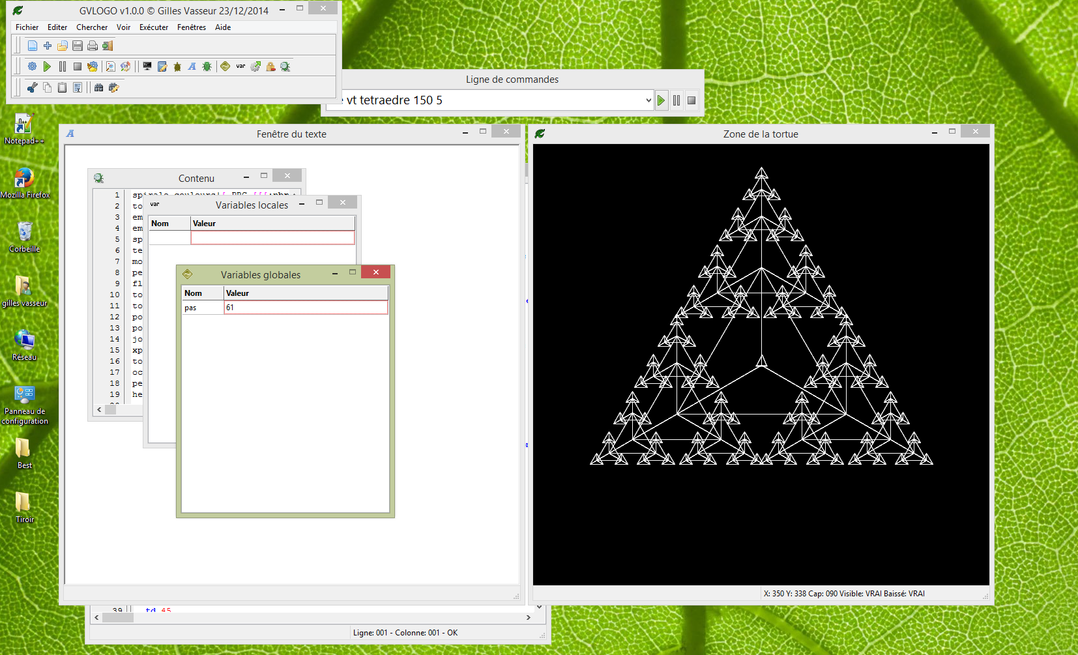
Task: Click the binoculars Find icon
Action: 98,87
